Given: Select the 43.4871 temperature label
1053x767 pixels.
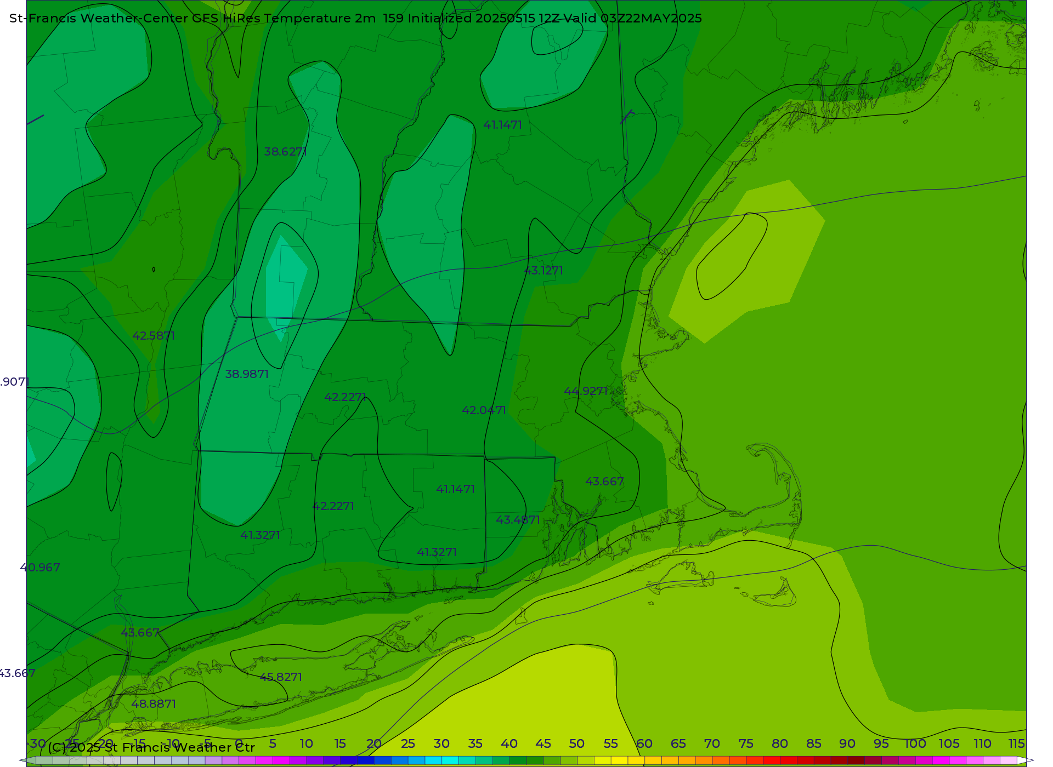Looking at the screenshot, I should (518, 520).
